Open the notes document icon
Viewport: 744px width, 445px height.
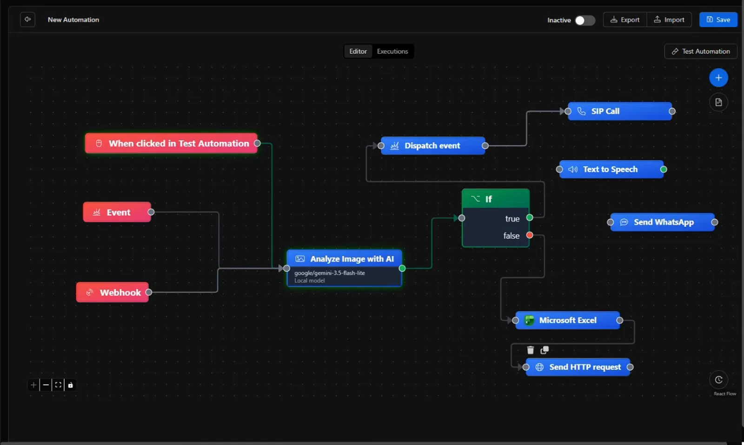point(718,102)
